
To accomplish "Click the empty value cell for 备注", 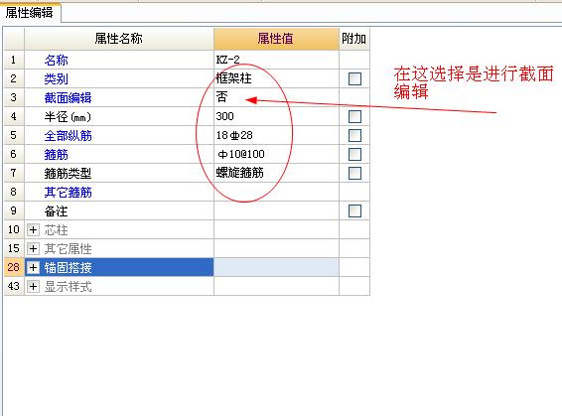I will [276, 211].
